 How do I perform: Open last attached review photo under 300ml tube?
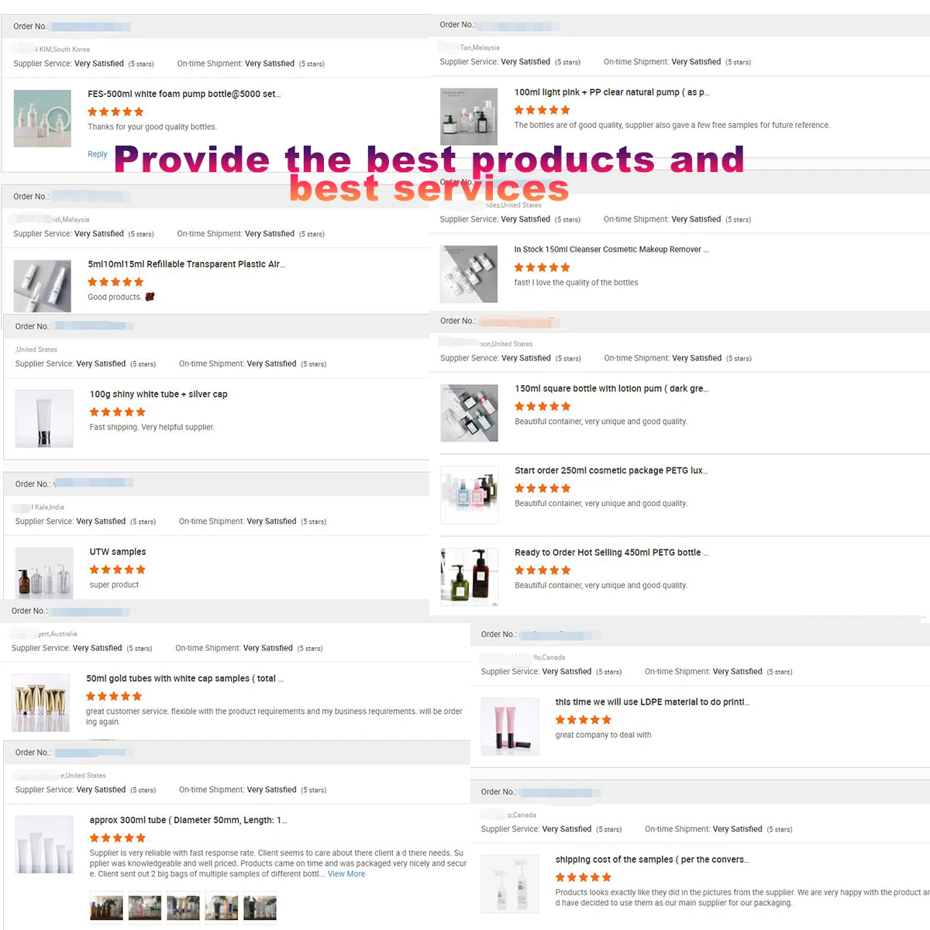pos(260,908)
